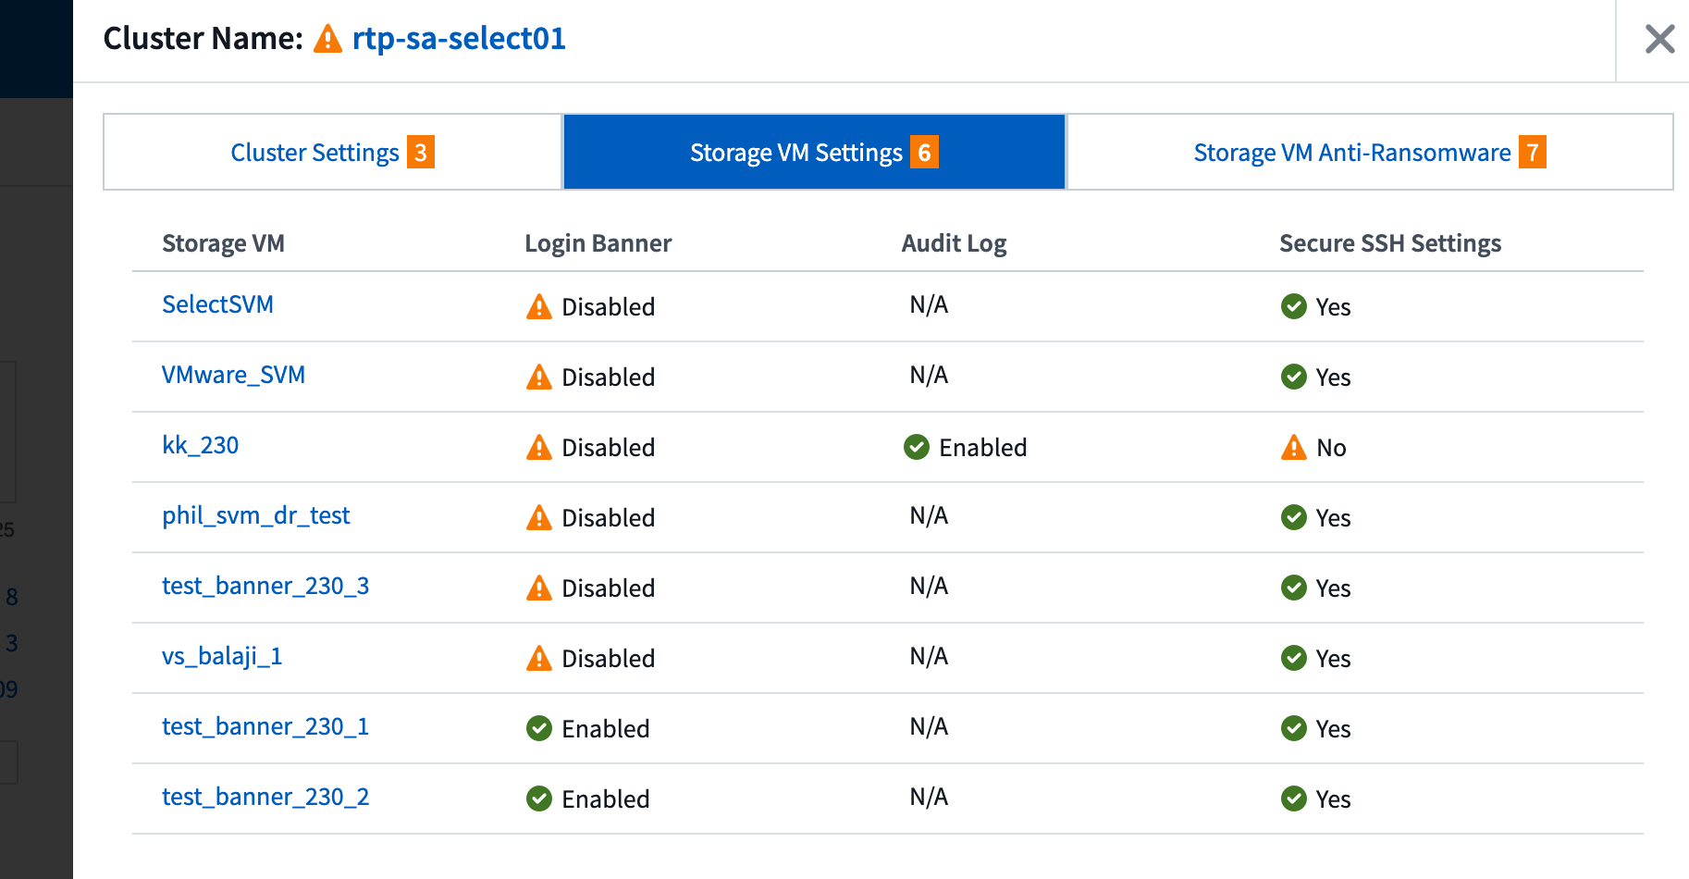Viewport: 1689px width, 879px height.
Task: Click the SelectSVM login banner warning icon
Action: coord(538,306)
